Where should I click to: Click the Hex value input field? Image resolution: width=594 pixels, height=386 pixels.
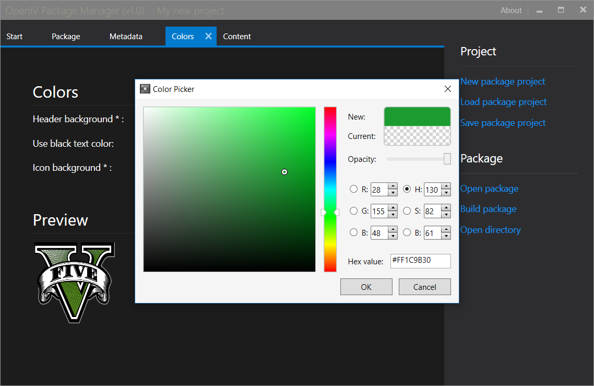(420, 261)
